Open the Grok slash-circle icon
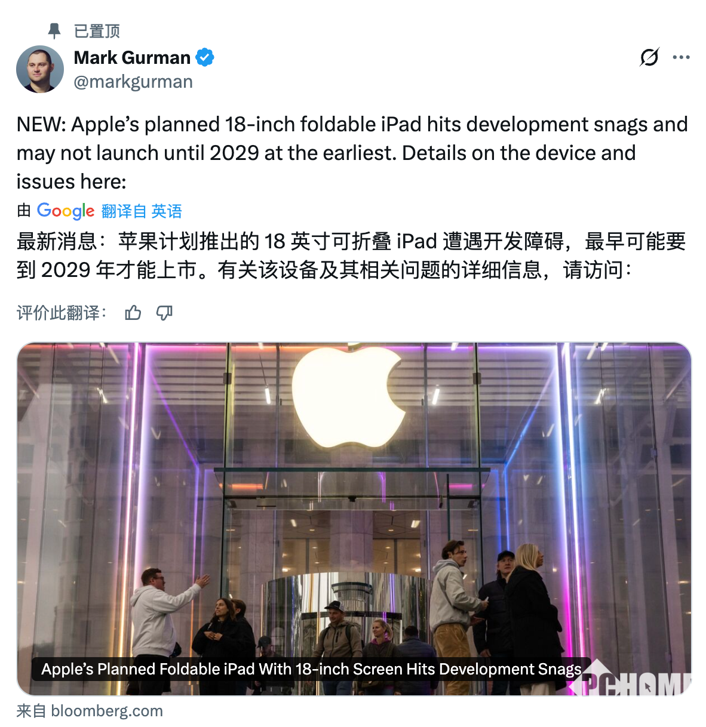 click(x=649, y=57)
